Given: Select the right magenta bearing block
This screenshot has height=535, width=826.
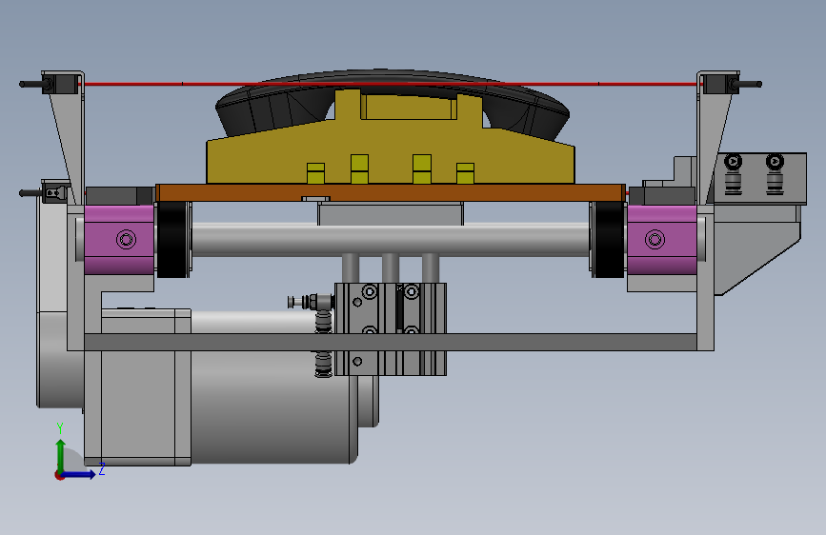Looking at the screenshot, I should [662, 240].
